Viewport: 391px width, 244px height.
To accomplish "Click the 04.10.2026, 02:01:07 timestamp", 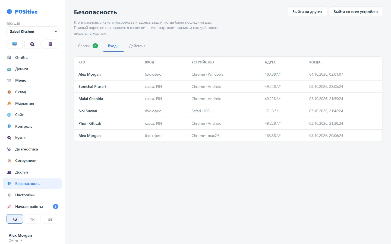I will tap(326, 74).
